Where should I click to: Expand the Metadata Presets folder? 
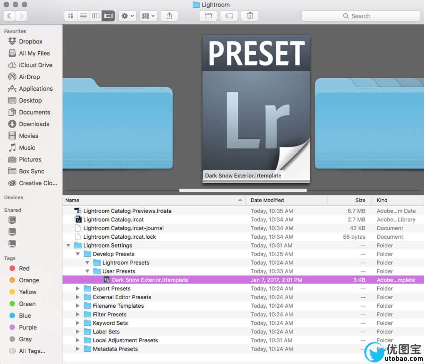78,349
